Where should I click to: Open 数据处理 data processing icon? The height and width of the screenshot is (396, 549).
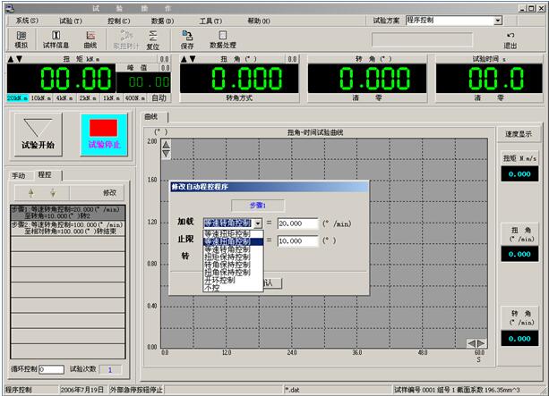222,38
